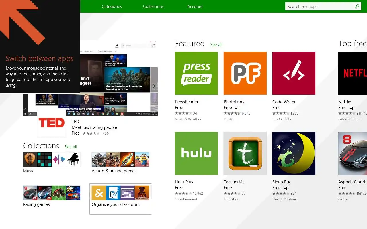This screenshot has height=229, width=367.
Task: Click the TeacherKit app name text
Action: pos(234,182)
